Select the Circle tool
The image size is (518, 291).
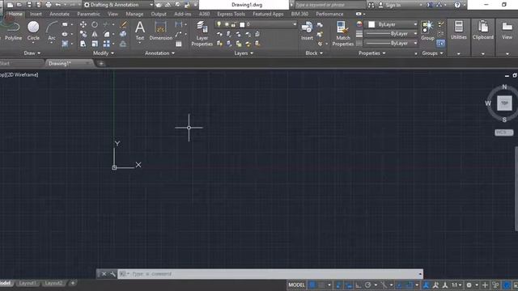pyautogui.click(x=33, y=32)
